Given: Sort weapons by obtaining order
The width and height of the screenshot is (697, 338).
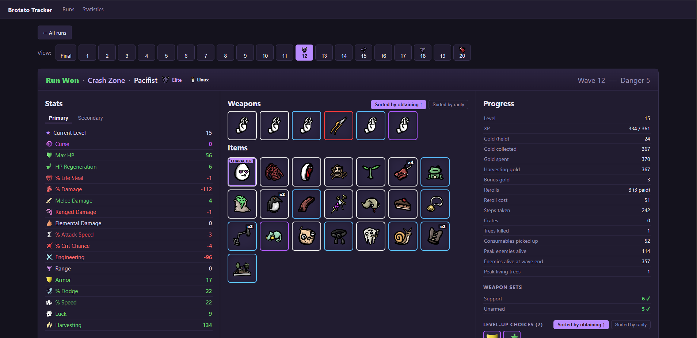Looking at the screenshot, I should point(399,105).
